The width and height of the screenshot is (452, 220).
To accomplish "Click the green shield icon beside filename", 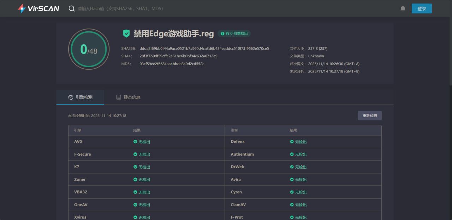I will click(x=126, y=33).
